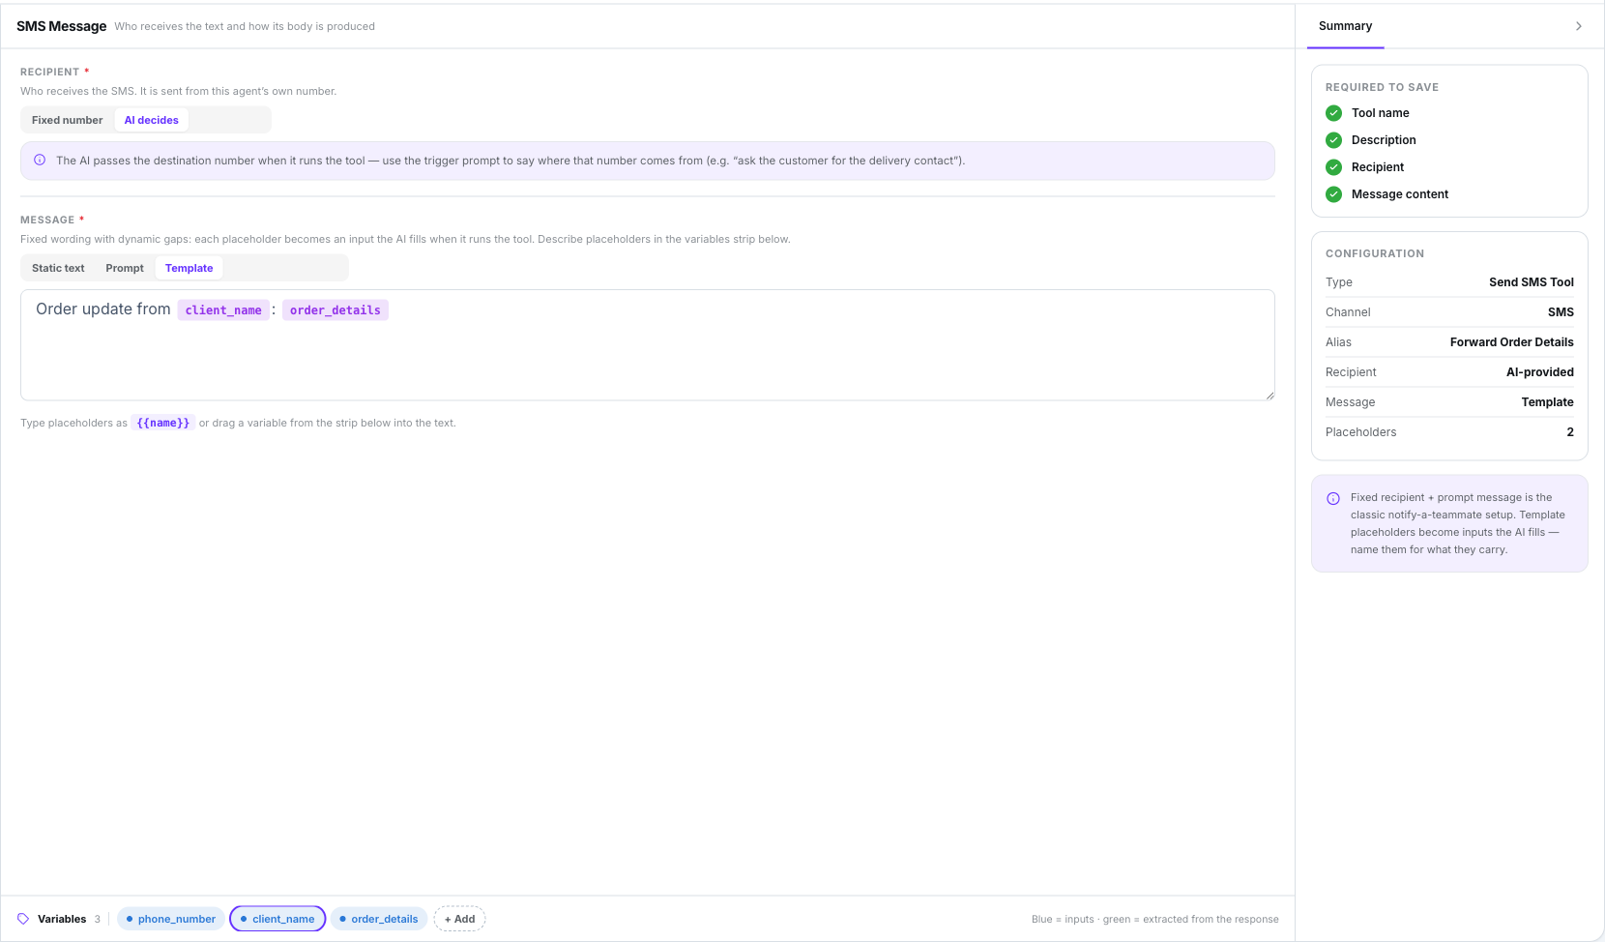Select AI decides recipient option
1605x942 pixels.
pos(152,120)
